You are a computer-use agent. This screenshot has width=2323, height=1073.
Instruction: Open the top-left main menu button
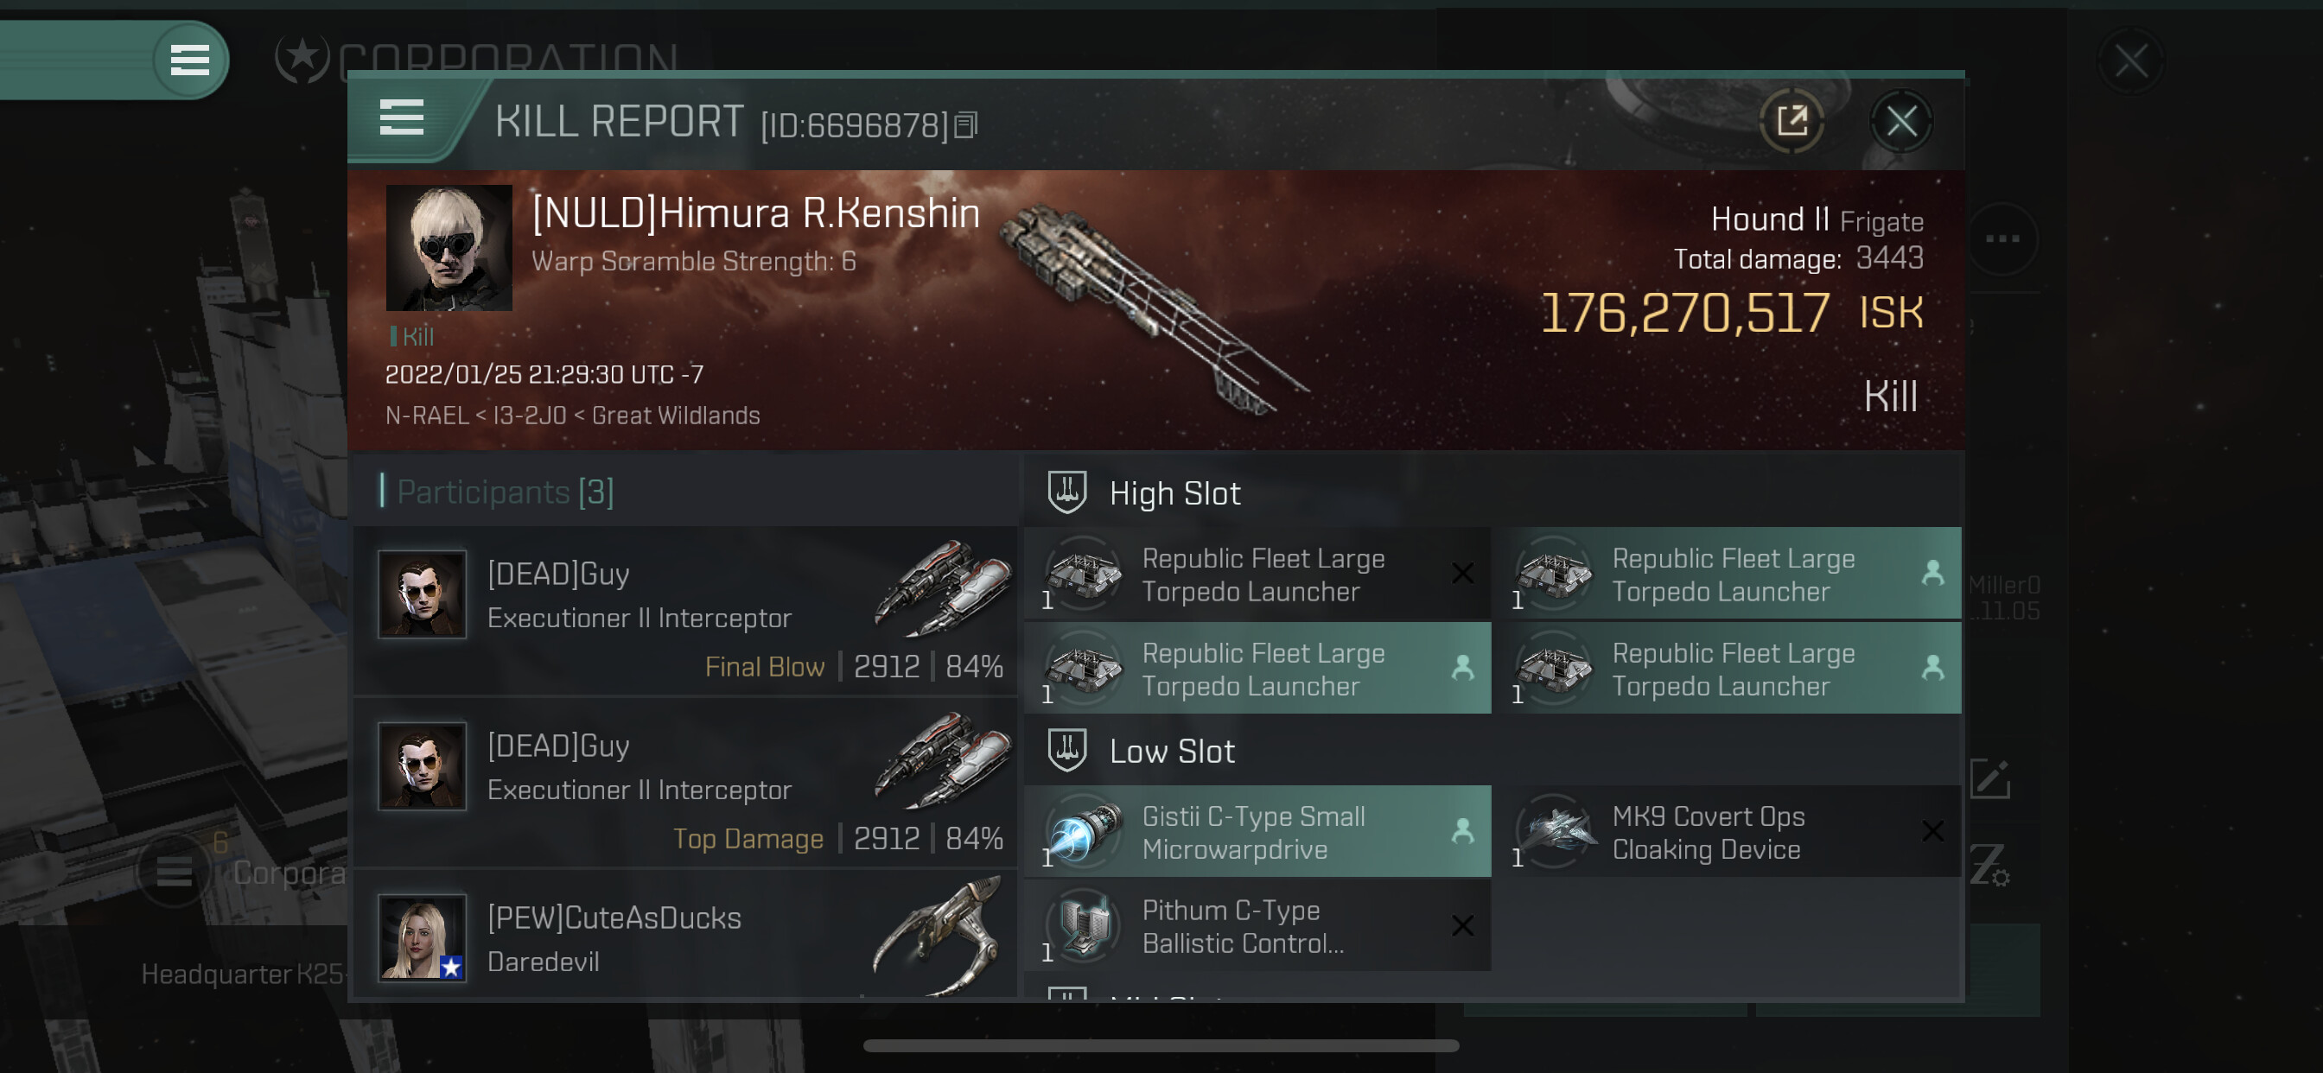(190, 60)
